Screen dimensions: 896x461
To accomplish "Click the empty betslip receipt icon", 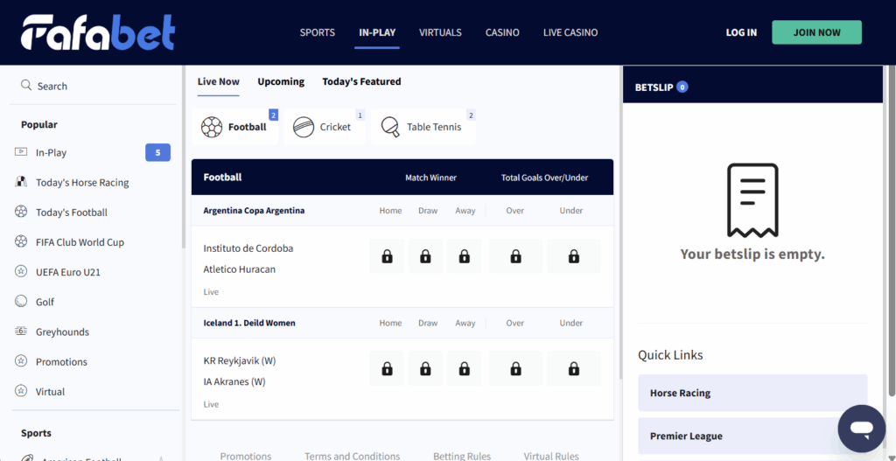I will point(752,200).
